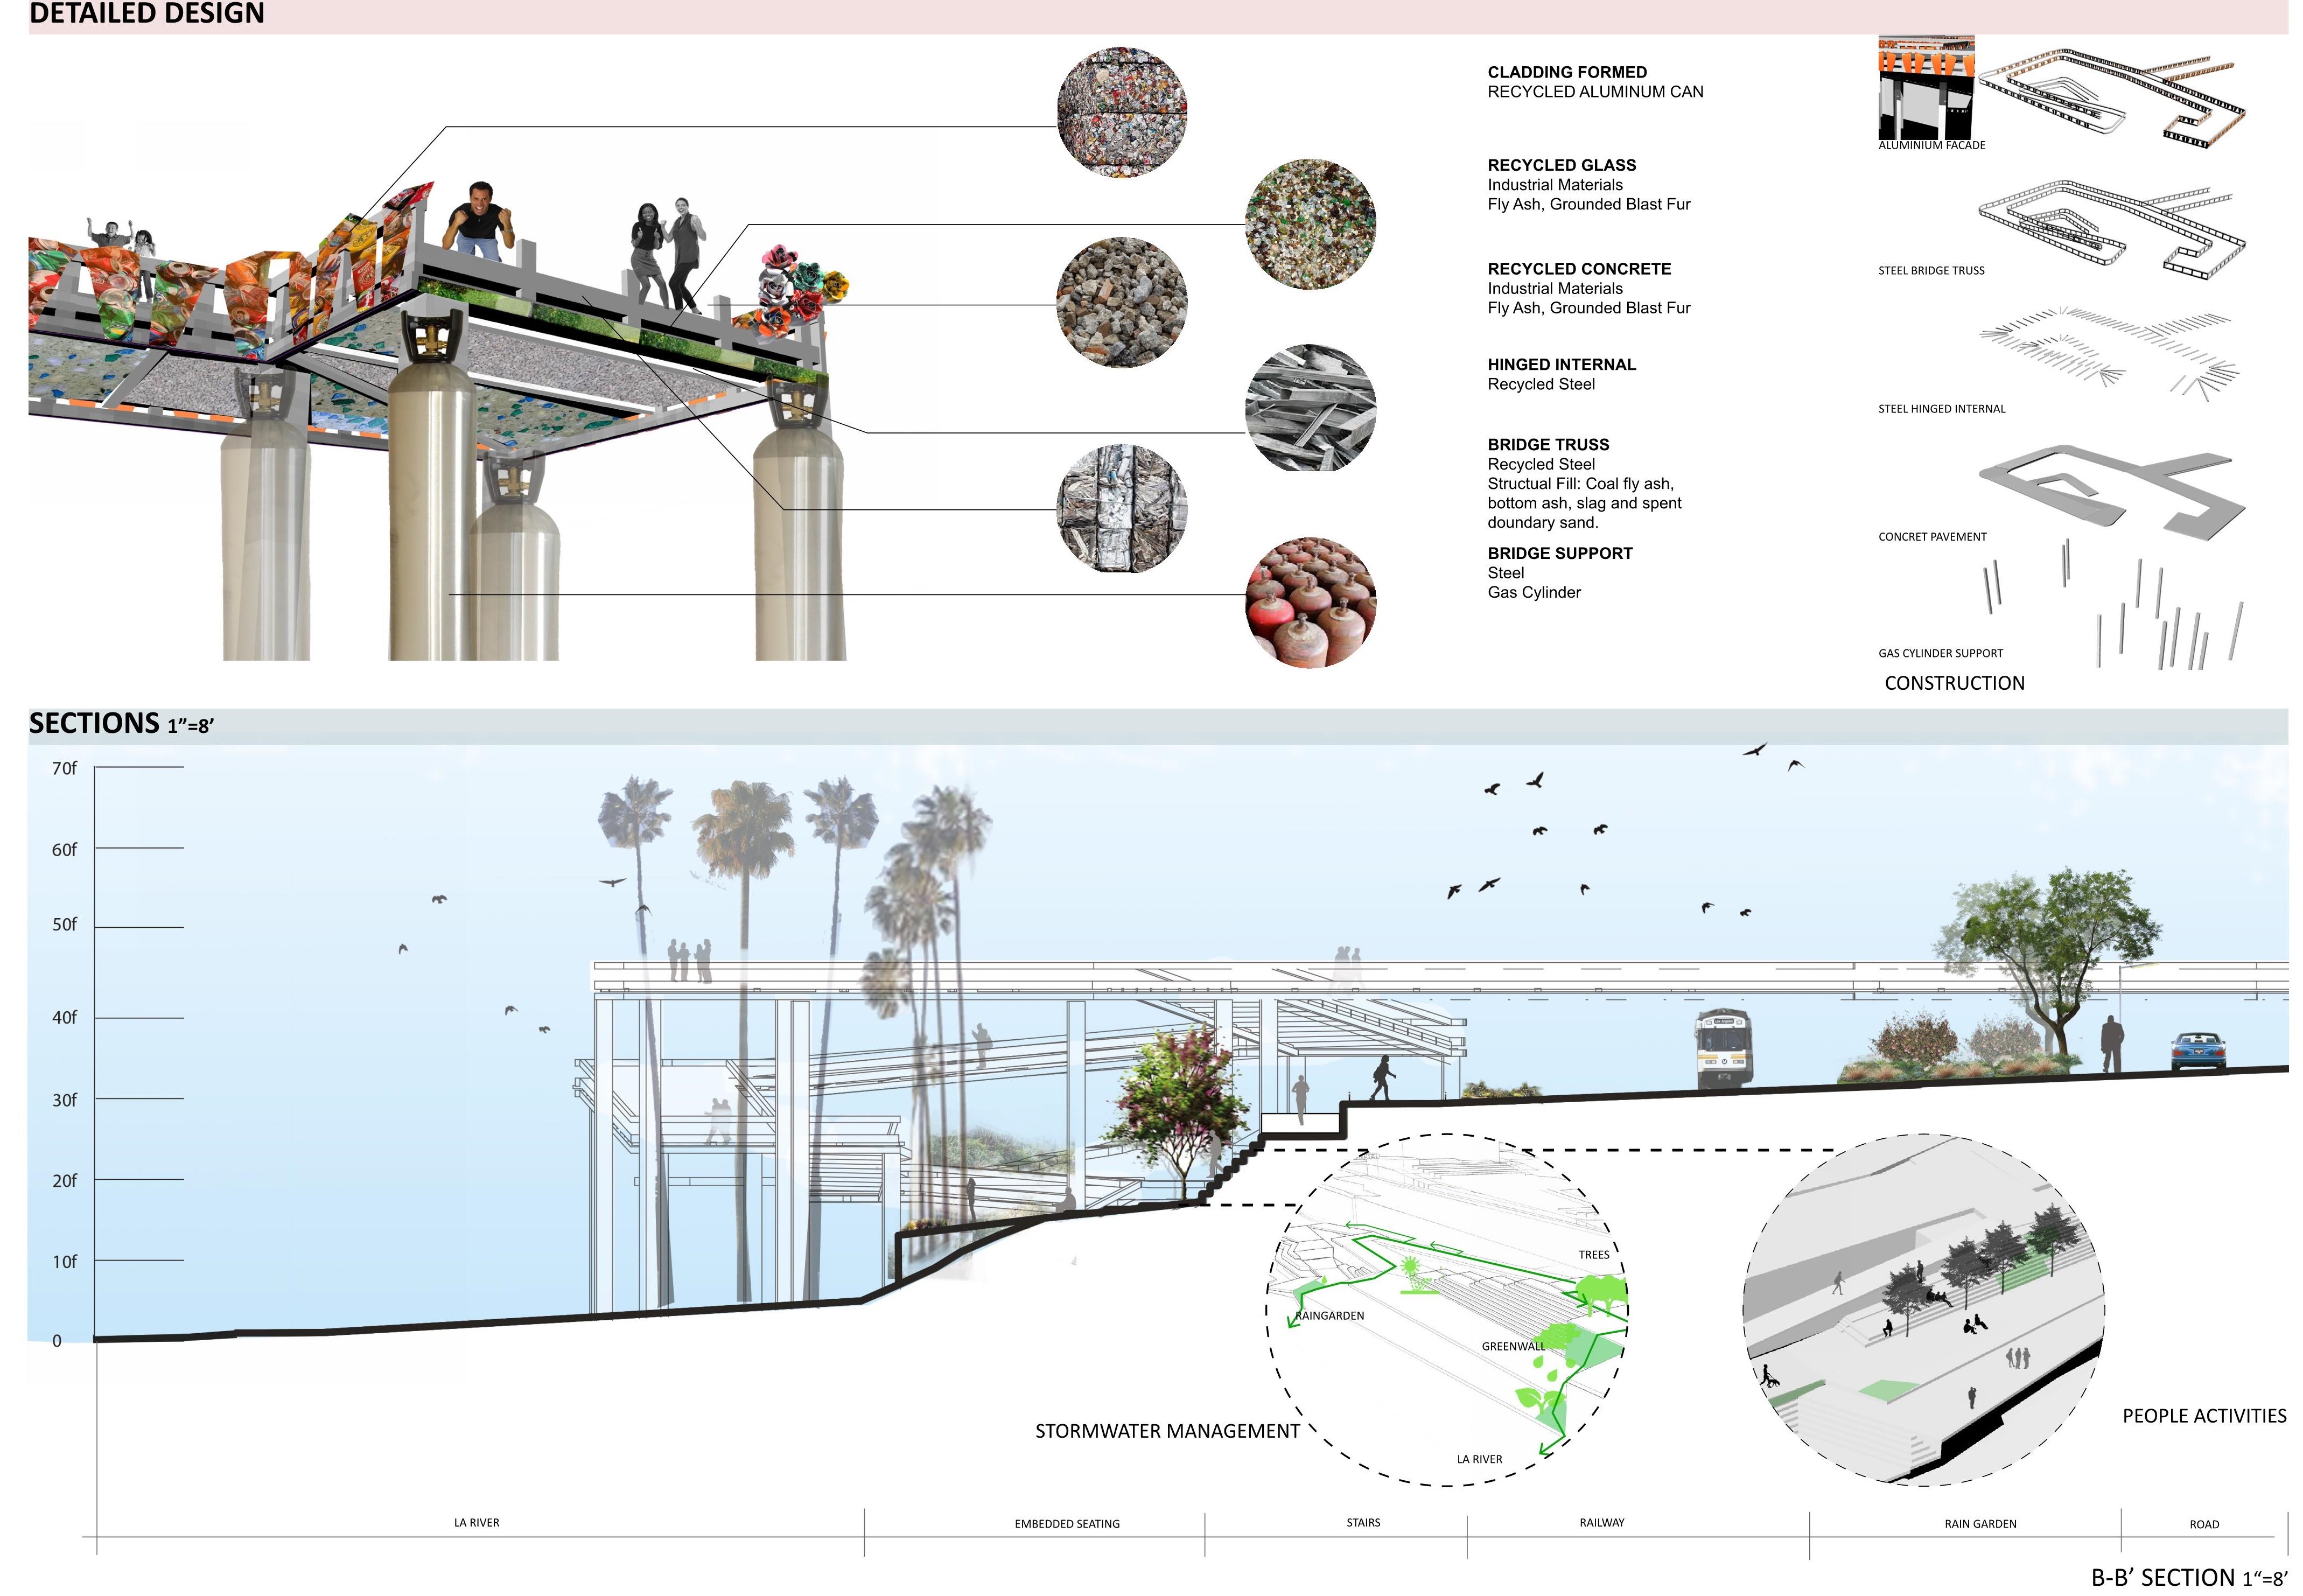Click the RAIN GARDEN section label
The image size is (2303, 1596).
pyautogui.click(x=1979, y=1524)
